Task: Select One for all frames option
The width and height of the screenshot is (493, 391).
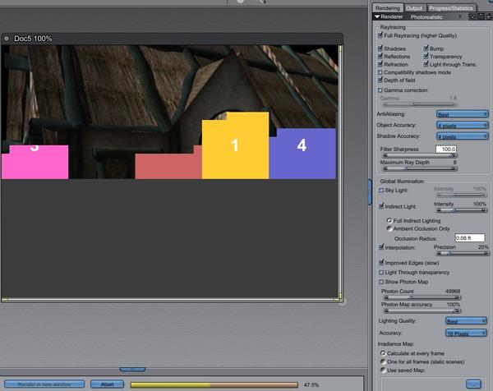Action: (x=383, y=361)
